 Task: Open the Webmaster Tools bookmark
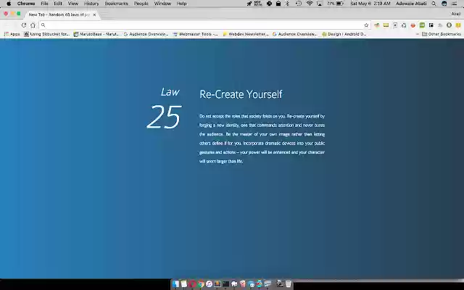pyautogui.click(x=195, y=34)
